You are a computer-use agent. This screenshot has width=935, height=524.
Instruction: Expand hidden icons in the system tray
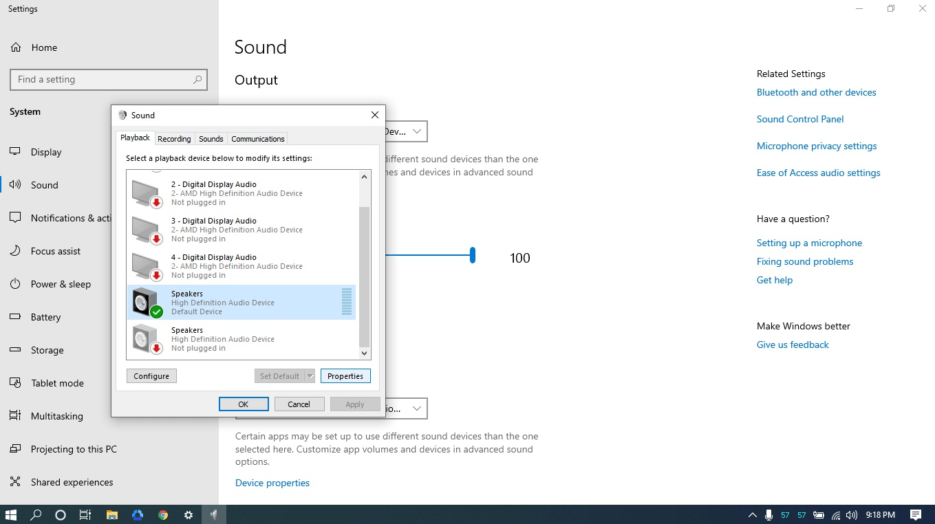(x=751, y=514)
